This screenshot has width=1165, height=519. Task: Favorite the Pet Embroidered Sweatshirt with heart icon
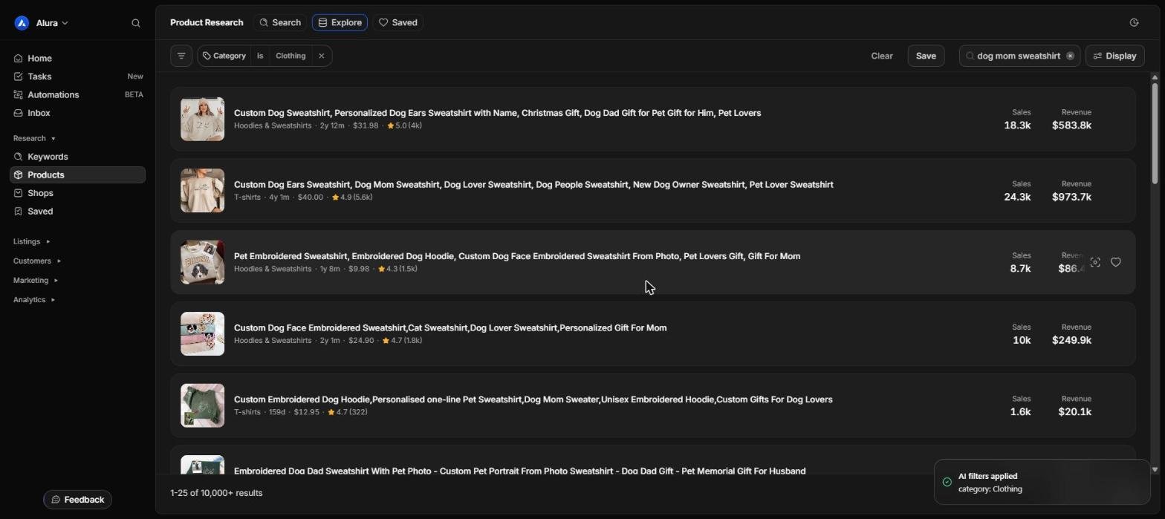(1115, 262)
